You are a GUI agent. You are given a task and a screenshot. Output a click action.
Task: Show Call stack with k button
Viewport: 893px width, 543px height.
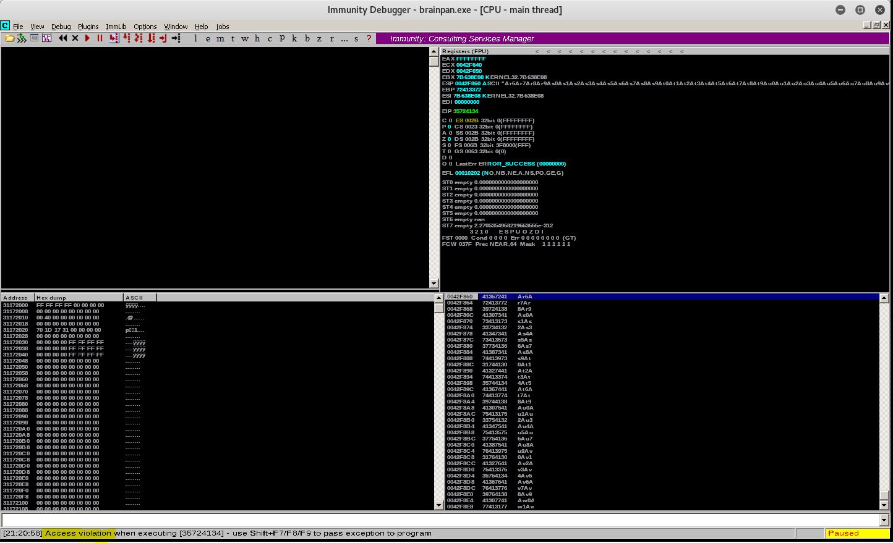(x=294, y=38)
